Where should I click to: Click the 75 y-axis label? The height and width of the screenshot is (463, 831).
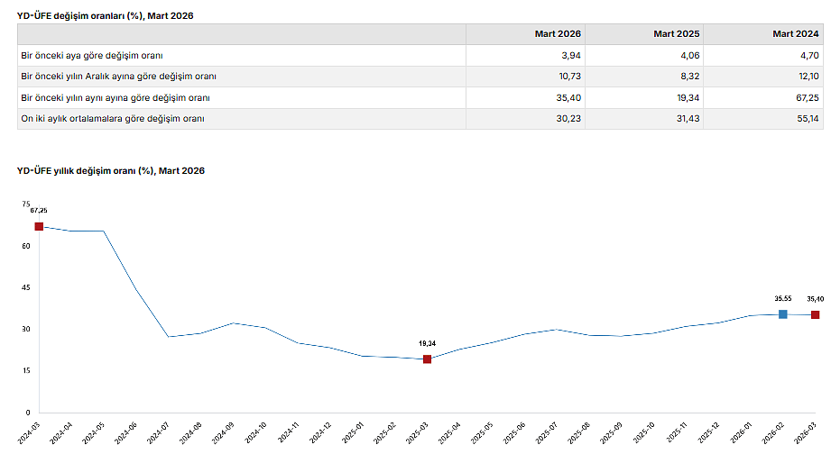[x=25, y=204]
